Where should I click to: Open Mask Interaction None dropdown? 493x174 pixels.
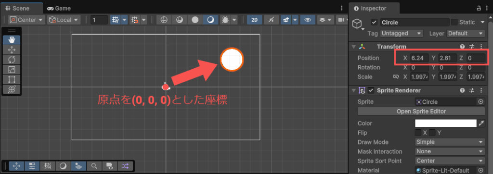(450, 151)
